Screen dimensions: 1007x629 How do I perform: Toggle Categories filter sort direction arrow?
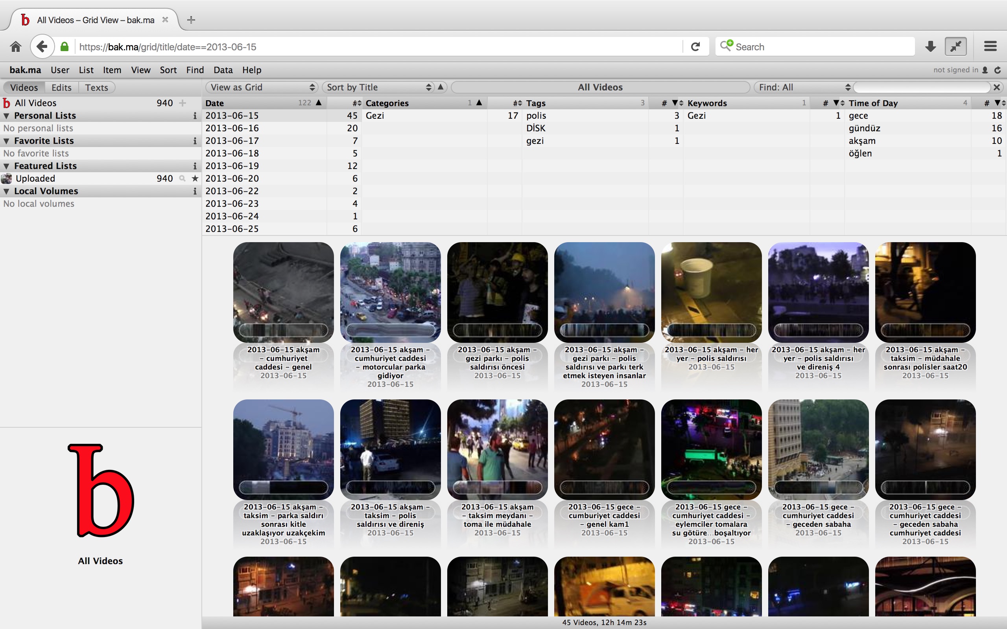point(479,103)
